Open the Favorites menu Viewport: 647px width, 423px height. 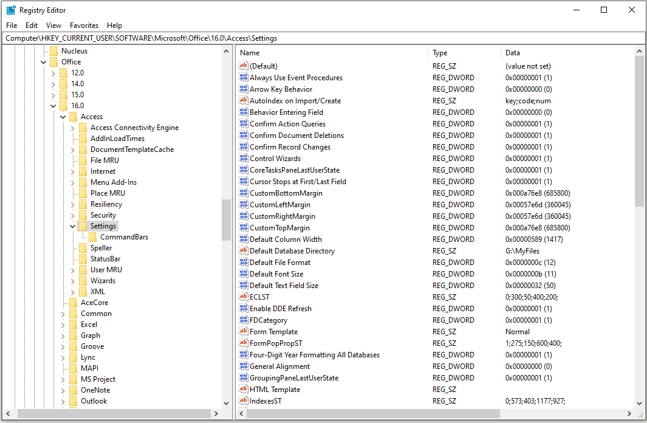click(x=84, y=25)
